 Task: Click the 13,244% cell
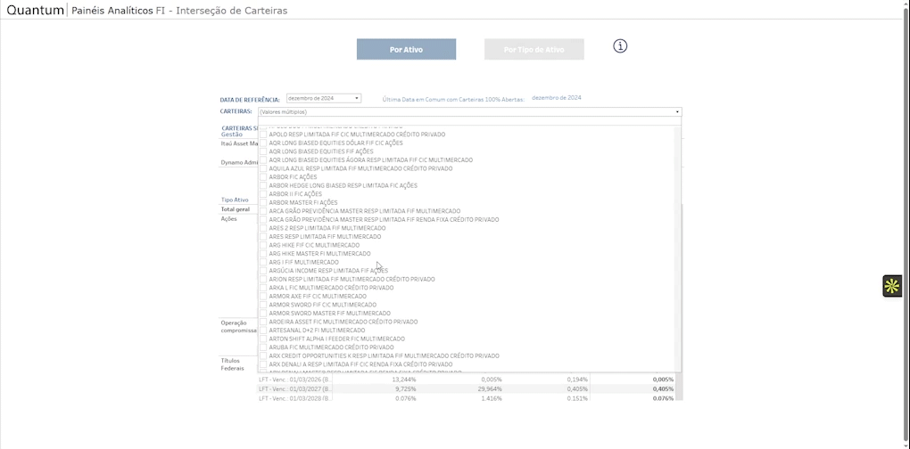coord(404,380)
